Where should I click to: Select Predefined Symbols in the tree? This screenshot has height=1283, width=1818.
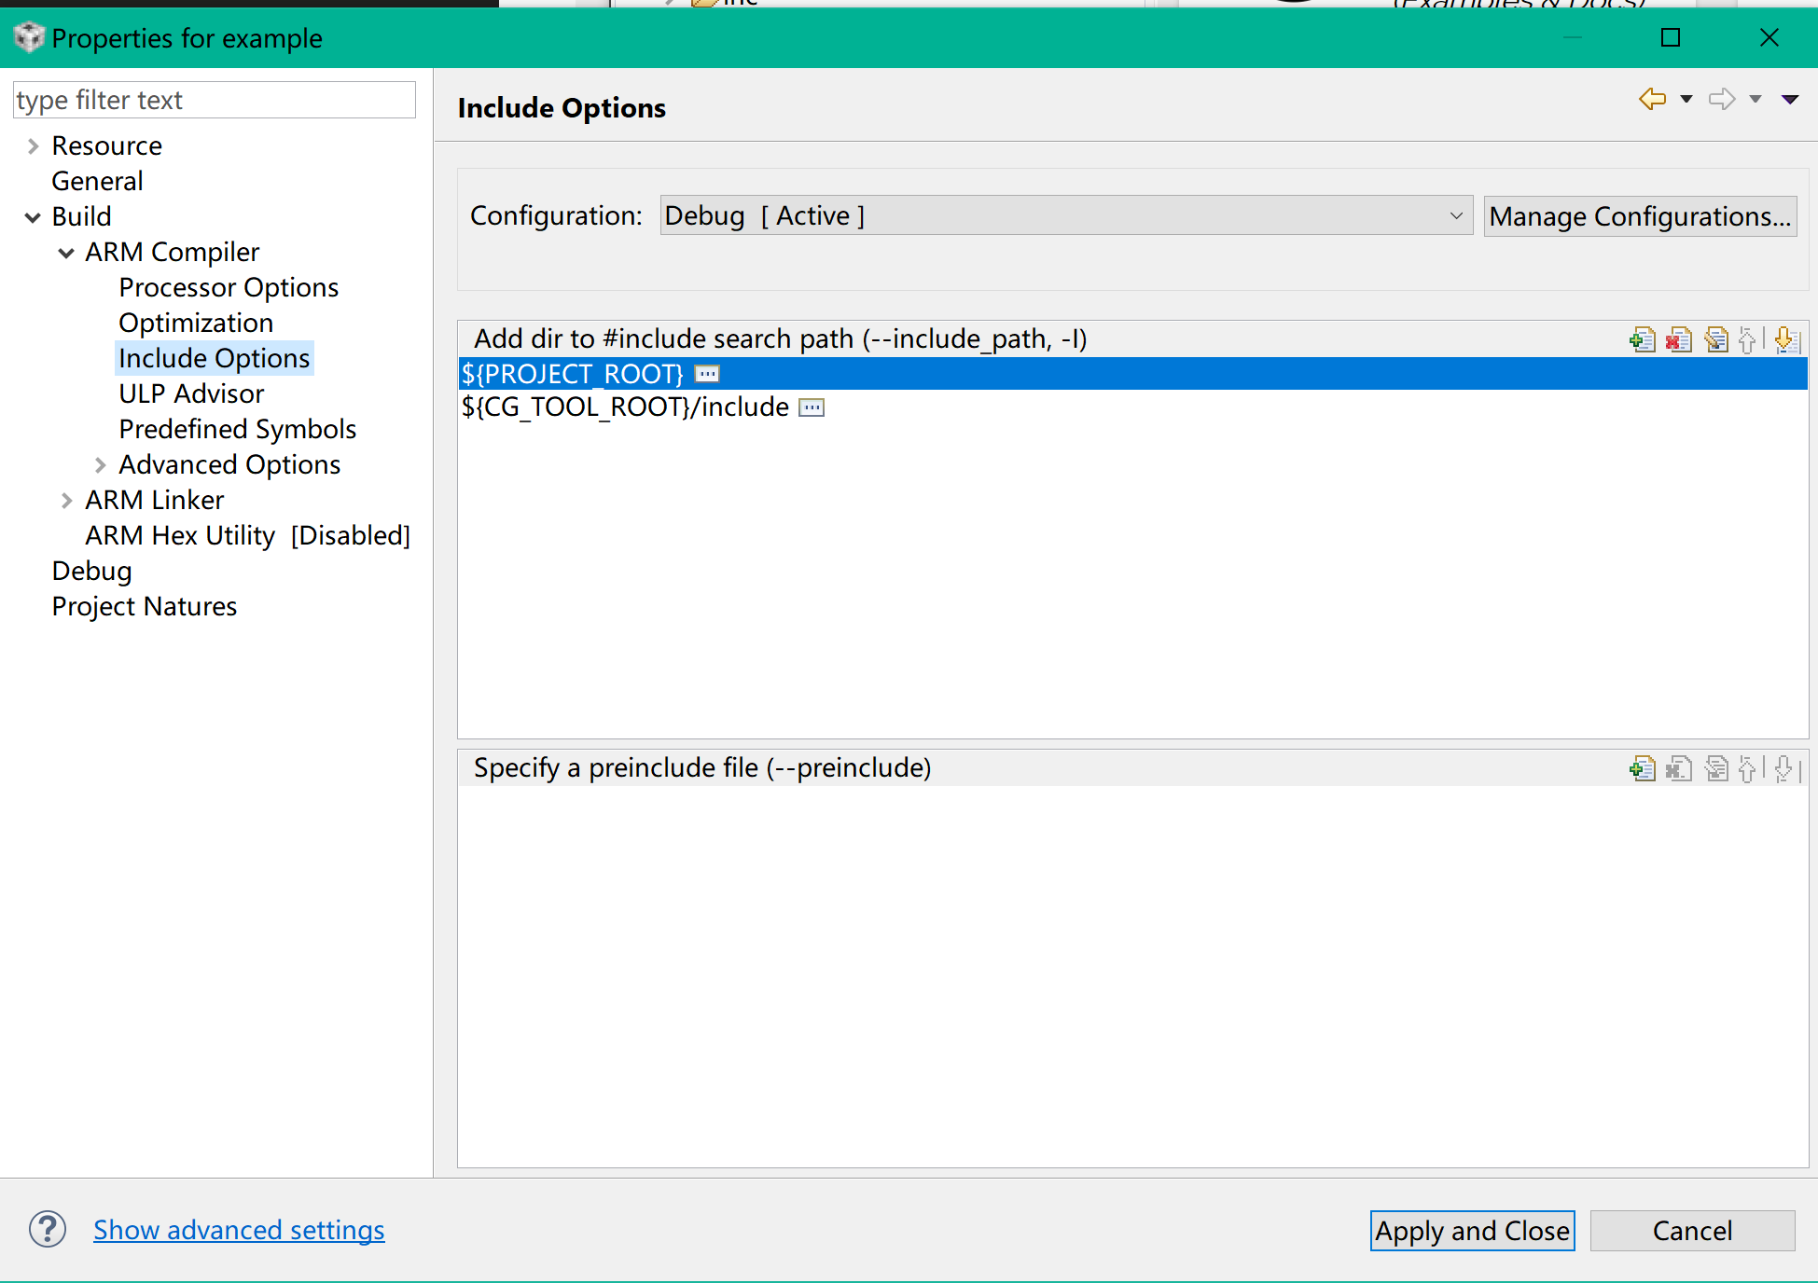237,430
